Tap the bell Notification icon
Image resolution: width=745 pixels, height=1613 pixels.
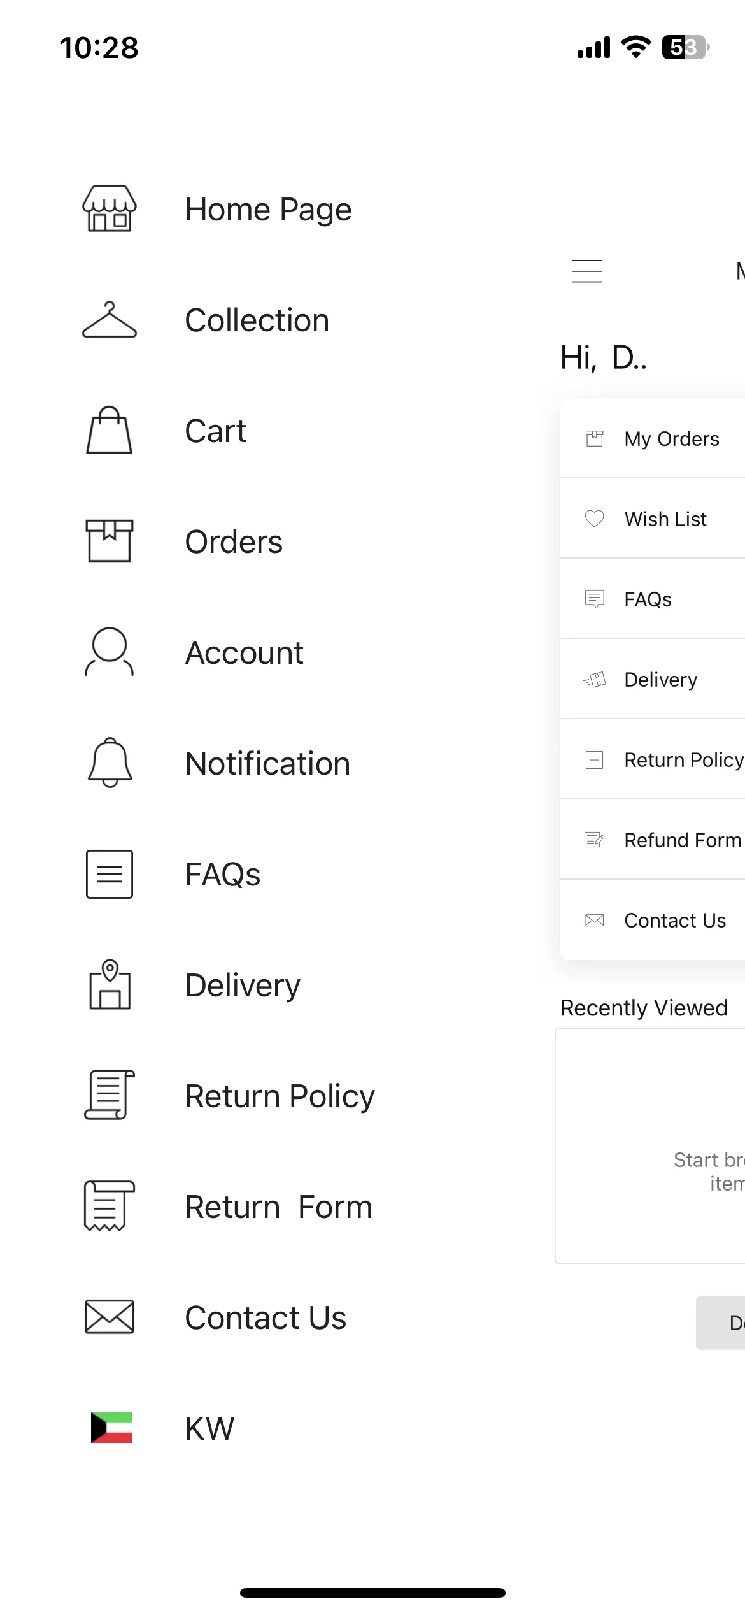tap(110, 763)
